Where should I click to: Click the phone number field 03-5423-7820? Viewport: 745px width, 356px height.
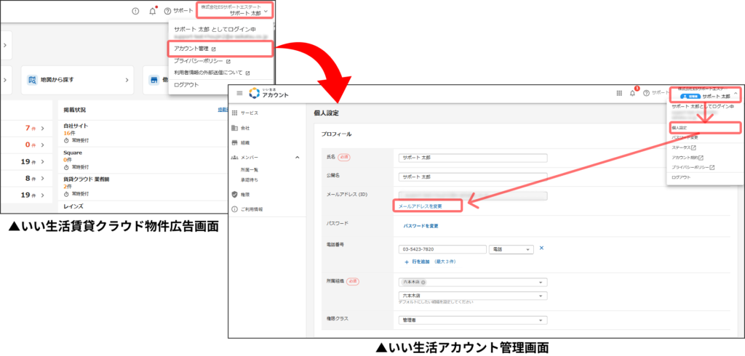coord(442,249)
